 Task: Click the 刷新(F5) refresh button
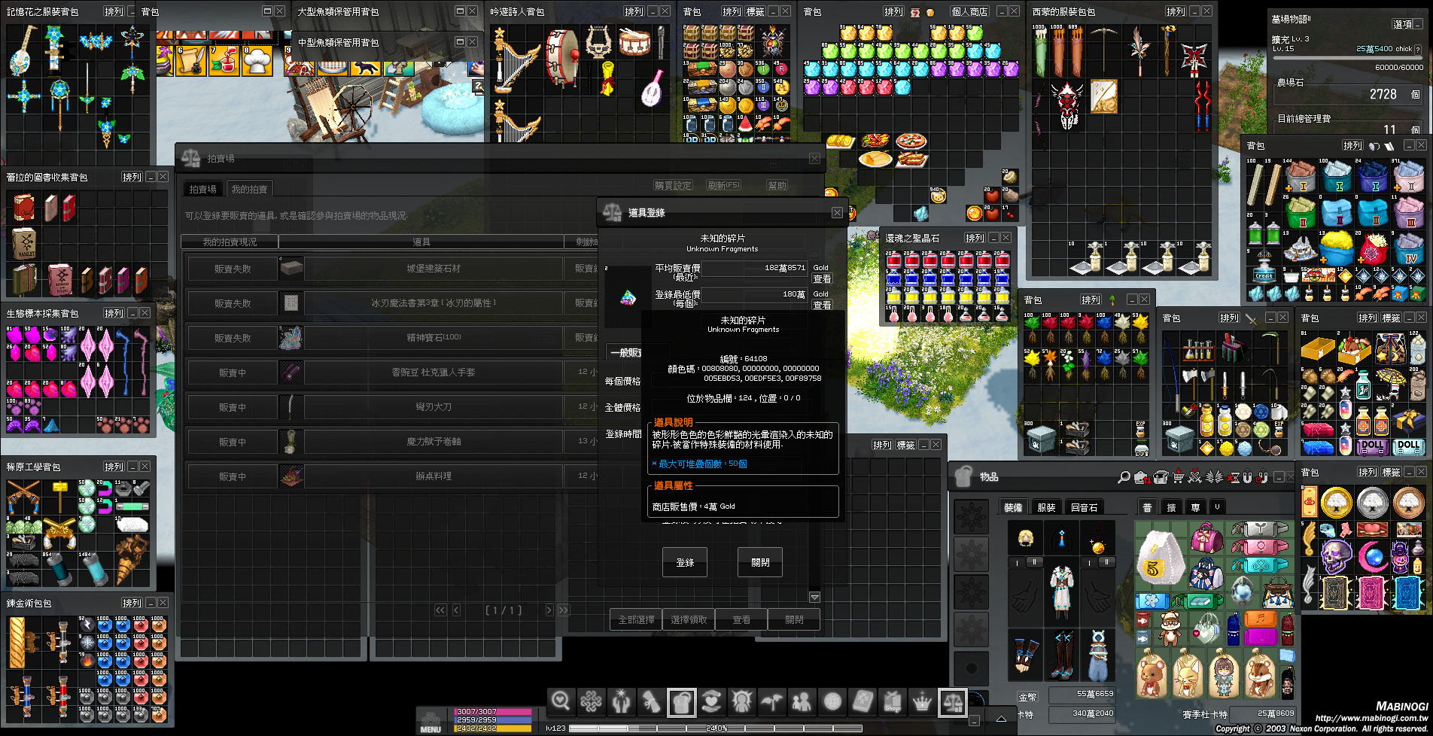[724, 185]
